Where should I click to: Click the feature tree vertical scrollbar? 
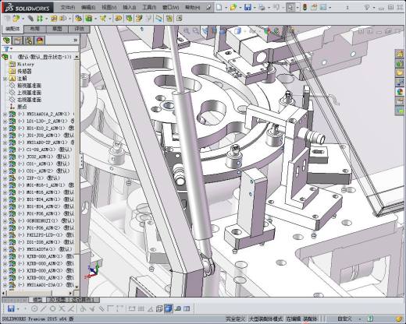tap(77, 171)
